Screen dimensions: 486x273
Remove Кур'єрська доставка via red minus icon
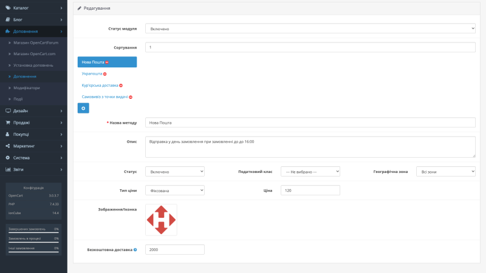pyautogui.click(x=121, y=86)
